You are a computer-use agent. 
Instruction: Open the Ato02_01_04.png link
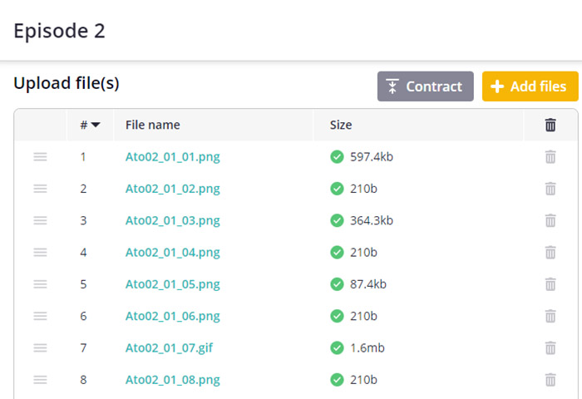pyautogui.click(x=172, y=252)
